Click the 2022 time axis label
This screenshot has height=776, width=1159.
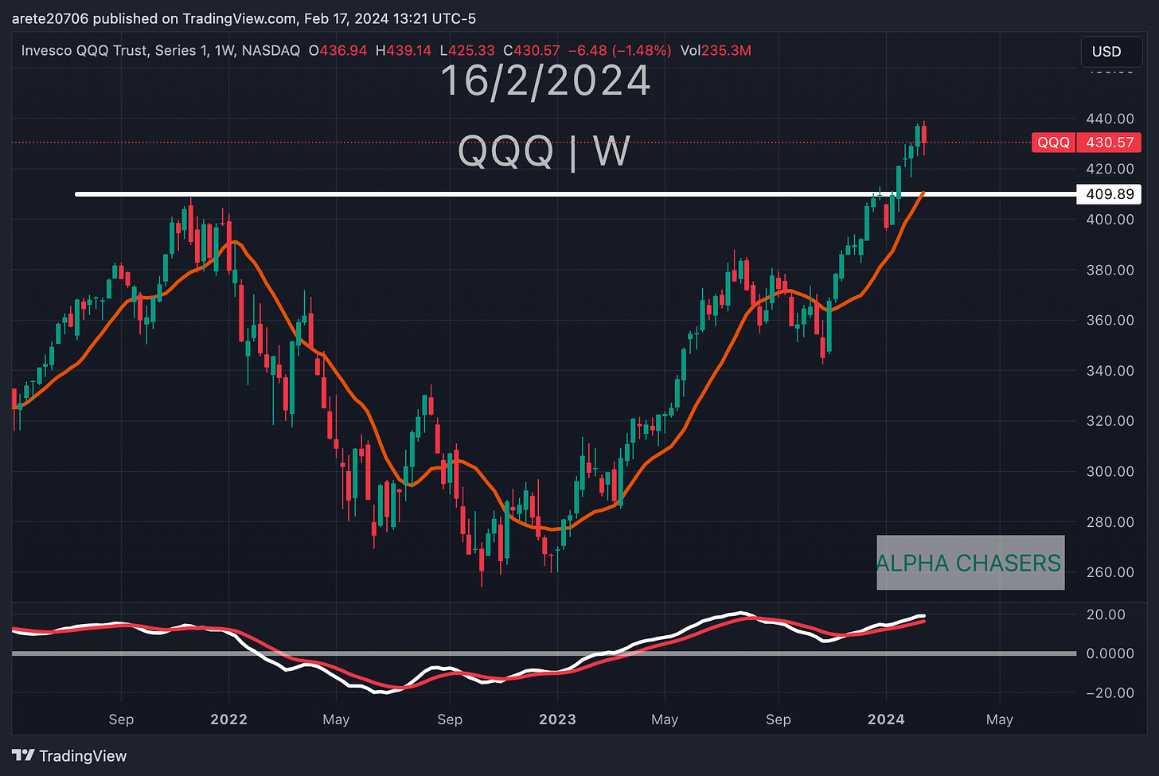[228, 719]
